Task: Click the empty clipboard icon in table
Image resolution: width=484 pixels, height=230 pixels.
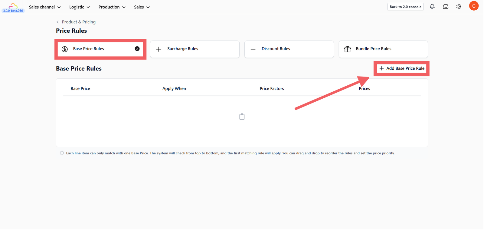Action: coord(242,117)
